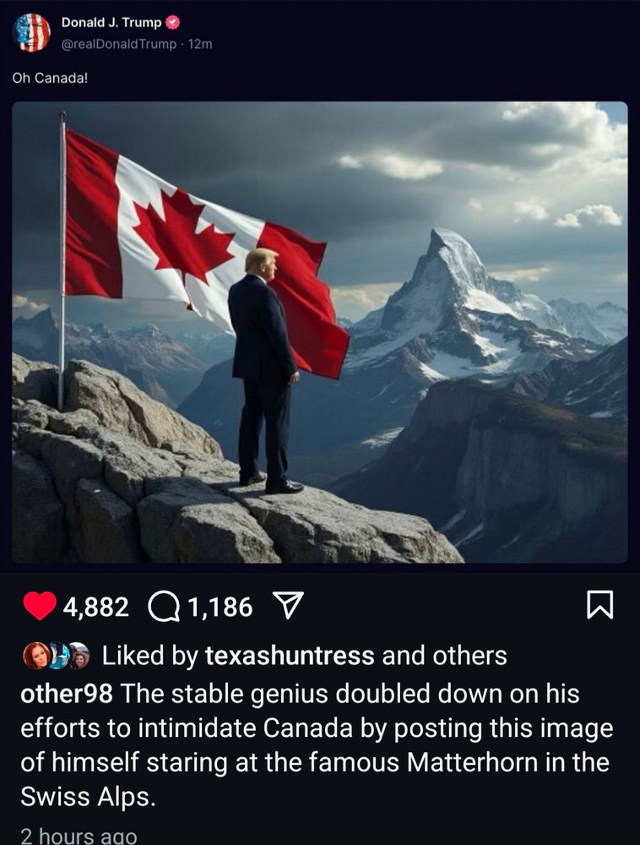Tap the '2 hours ago' timestamp
Screen dimensions: 640x845
(79, 836)
